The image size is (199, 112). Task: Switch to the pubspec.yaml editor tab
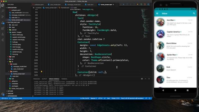coord(38,4)
